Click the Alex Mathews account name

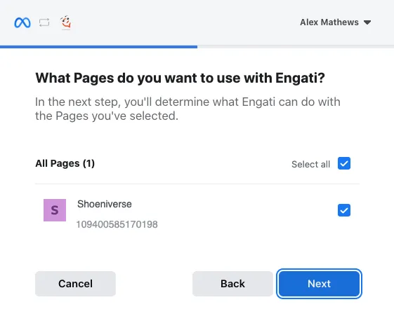(x=329, y=22)
